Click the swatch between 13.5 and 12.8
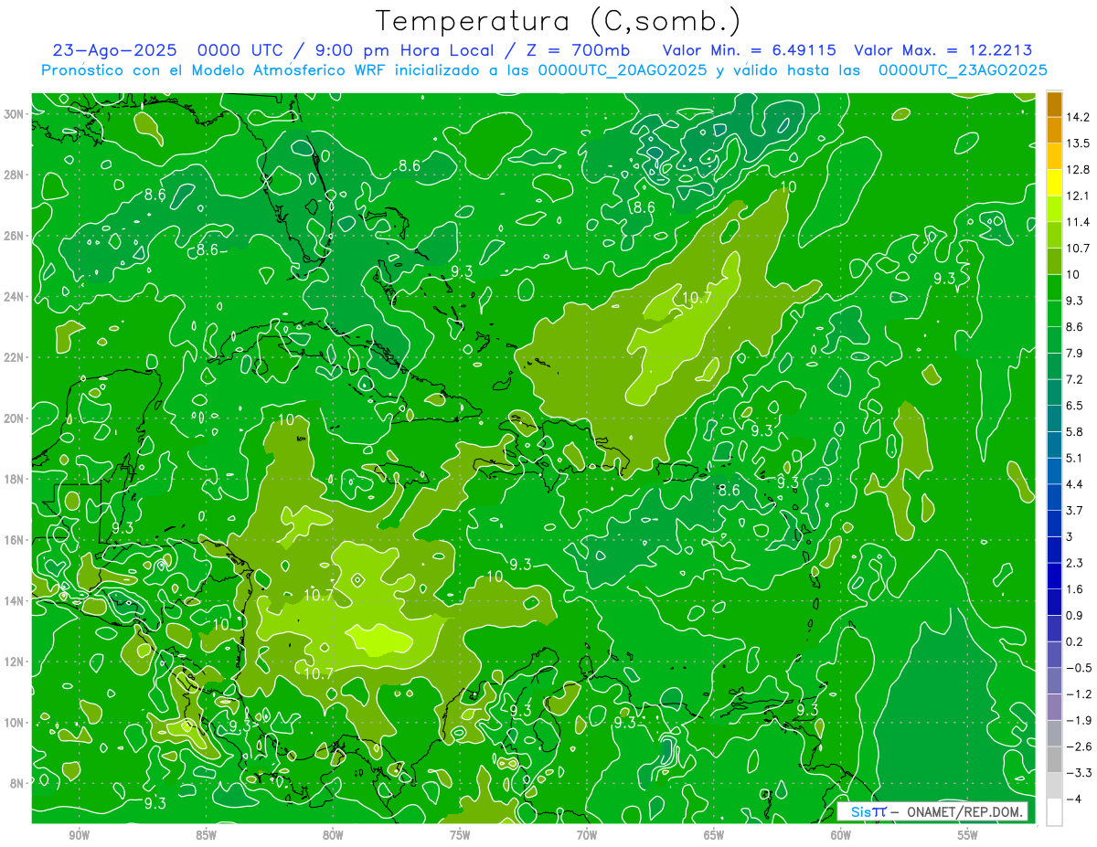The image size is (1097, 847). [1054, 156]
